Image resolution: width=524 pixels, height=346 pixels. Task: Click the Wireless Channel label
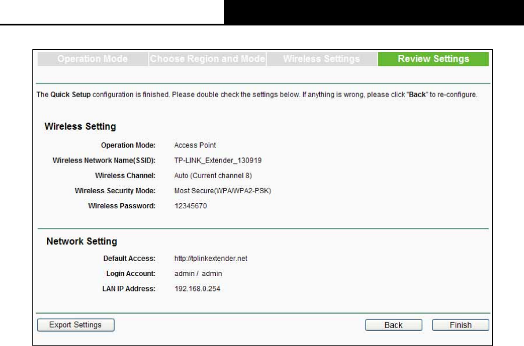(x=126, y=175)
